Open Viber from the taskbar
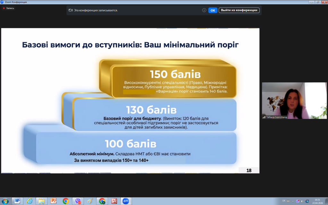 tap(78, 201)
